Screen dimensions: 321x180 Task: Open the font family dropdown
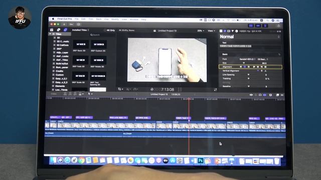coord(247,59)
